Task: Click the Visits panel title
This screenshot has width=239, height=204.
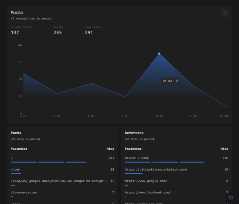Action: (17, 13)
